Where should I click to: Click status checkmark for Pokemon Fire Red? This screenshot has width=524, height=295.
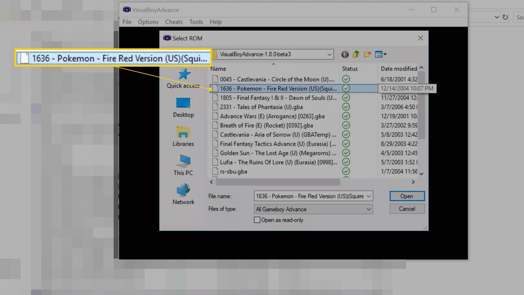click(346, 88)
